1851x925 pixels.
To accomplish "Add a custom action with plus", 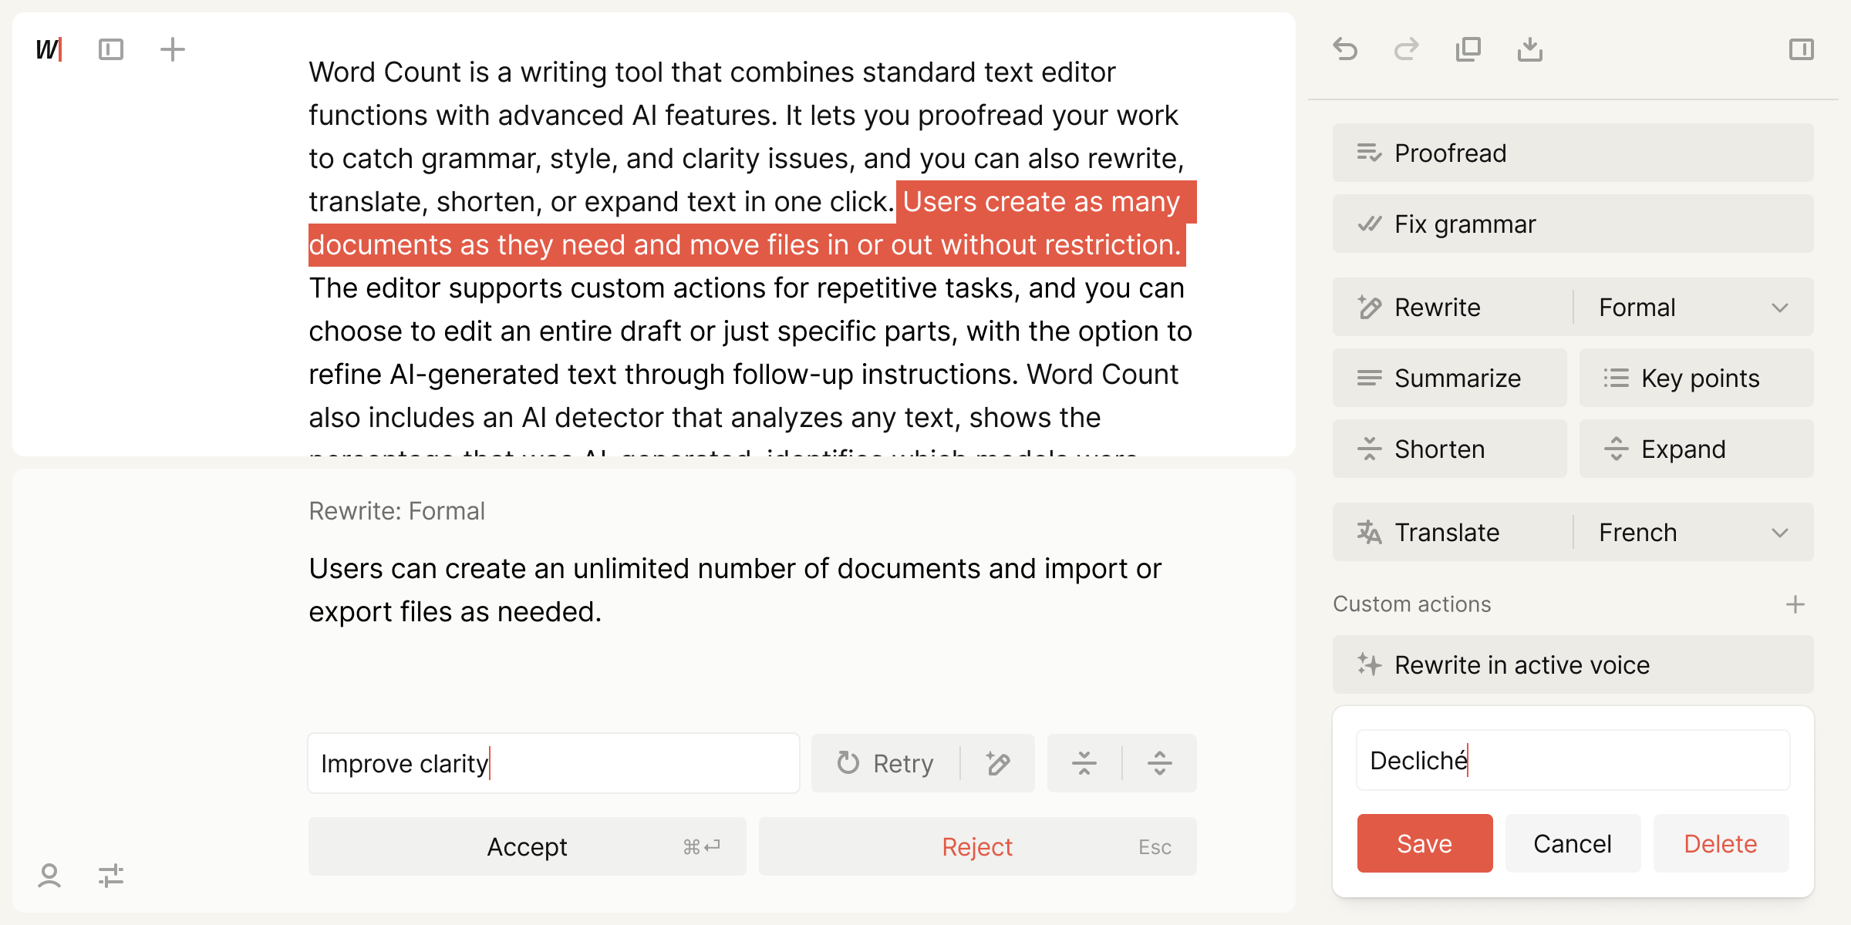I will 1795,604.
